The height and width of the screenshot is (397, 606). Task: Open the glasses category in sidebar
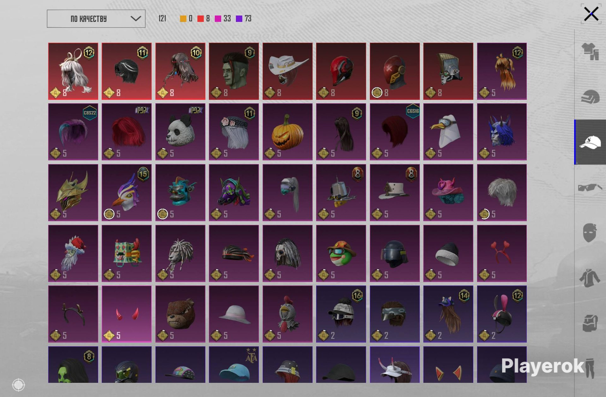(590, 187)
